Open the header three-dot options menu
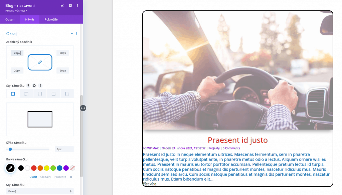Image resolution: width=342 pixels, height=195 pixels. (77, 5)
